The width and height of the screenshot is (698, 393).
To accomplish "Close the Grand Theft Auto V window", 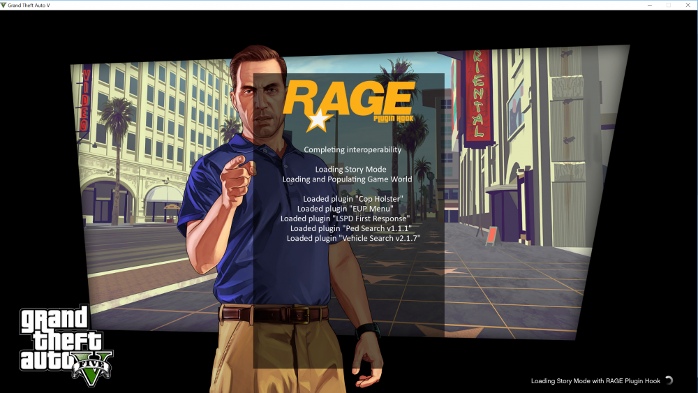I will point(688,5).
